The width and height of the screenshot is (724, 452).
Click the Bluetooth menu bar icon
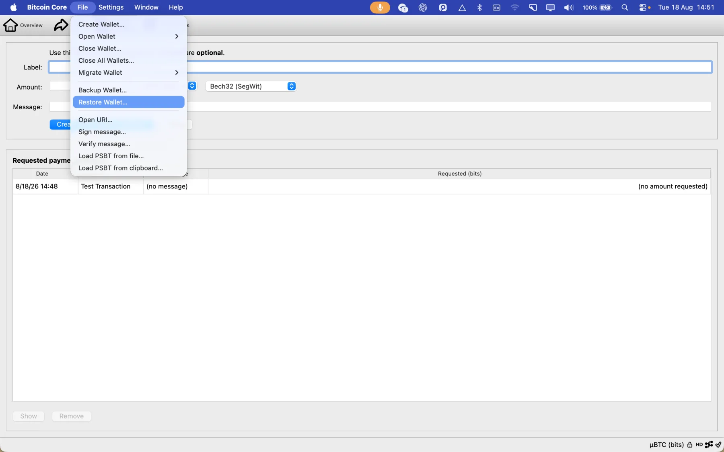point(479,7)
